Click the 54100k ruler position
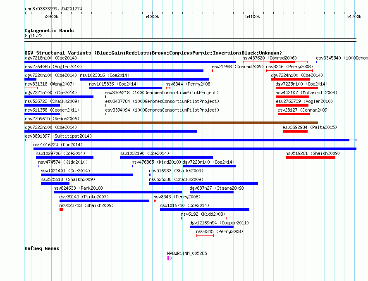 tap(253, 17)
